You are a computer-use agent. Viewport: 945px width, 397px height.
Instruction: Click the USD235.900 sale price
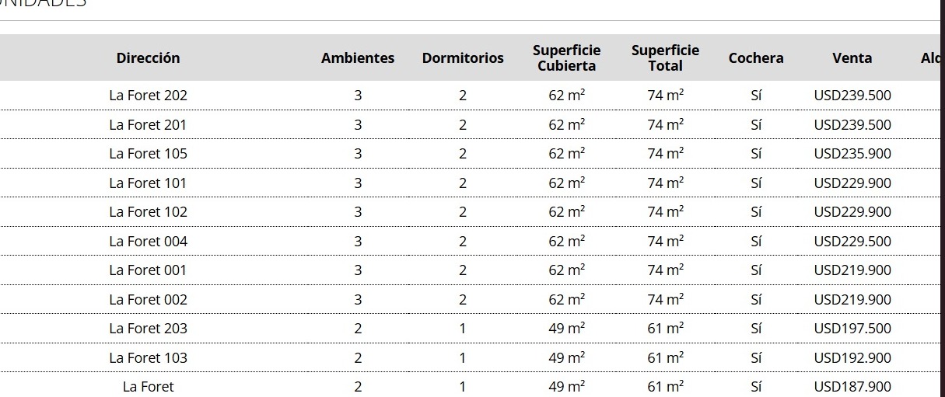852,154
